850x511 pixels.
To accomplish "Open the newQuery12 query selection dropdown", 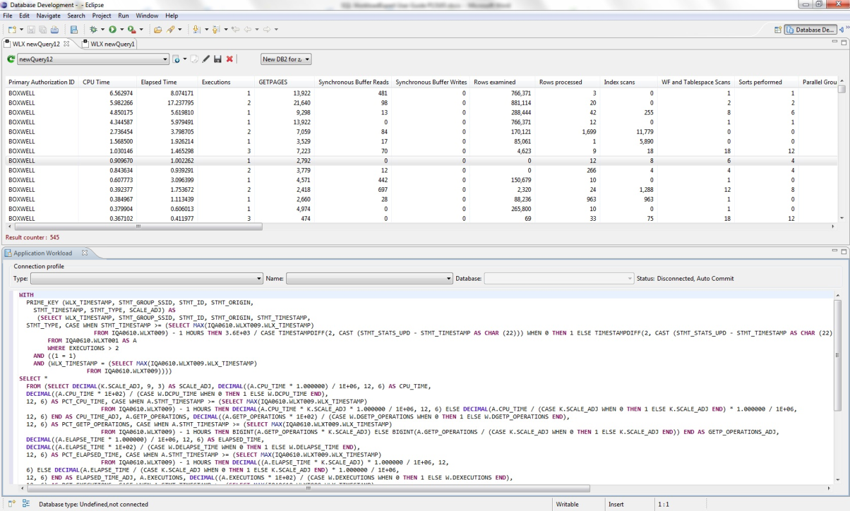I will pos(165,59).
